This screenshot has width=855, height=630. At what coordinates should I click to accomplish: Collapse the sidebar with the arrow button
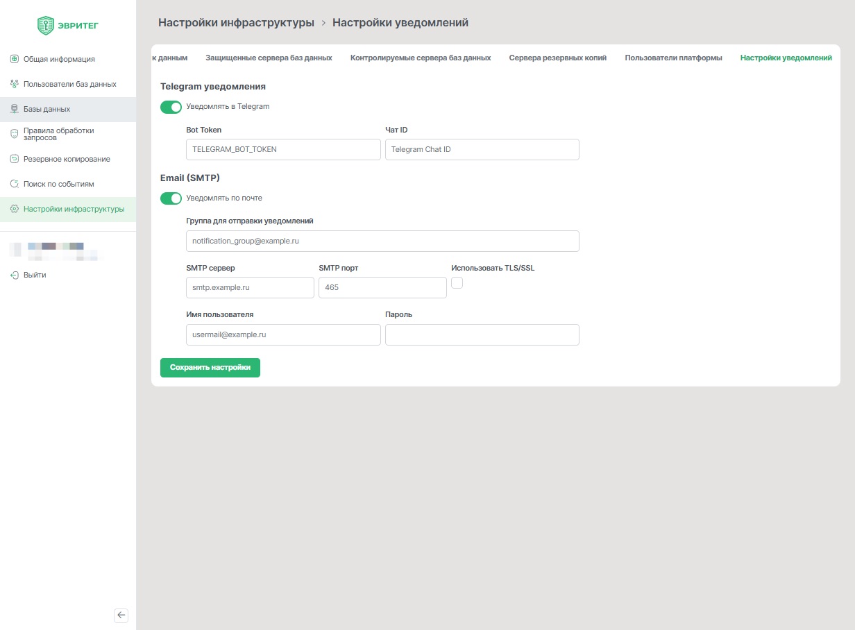click(121, 615)
